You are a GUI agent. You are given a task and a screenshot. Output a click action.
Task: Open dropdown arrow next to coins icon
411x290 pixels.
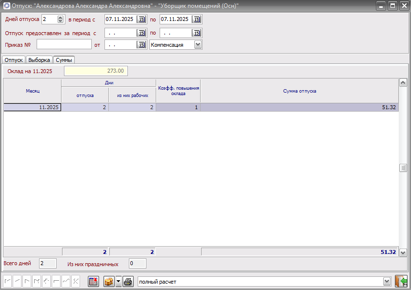pos(118,282)
